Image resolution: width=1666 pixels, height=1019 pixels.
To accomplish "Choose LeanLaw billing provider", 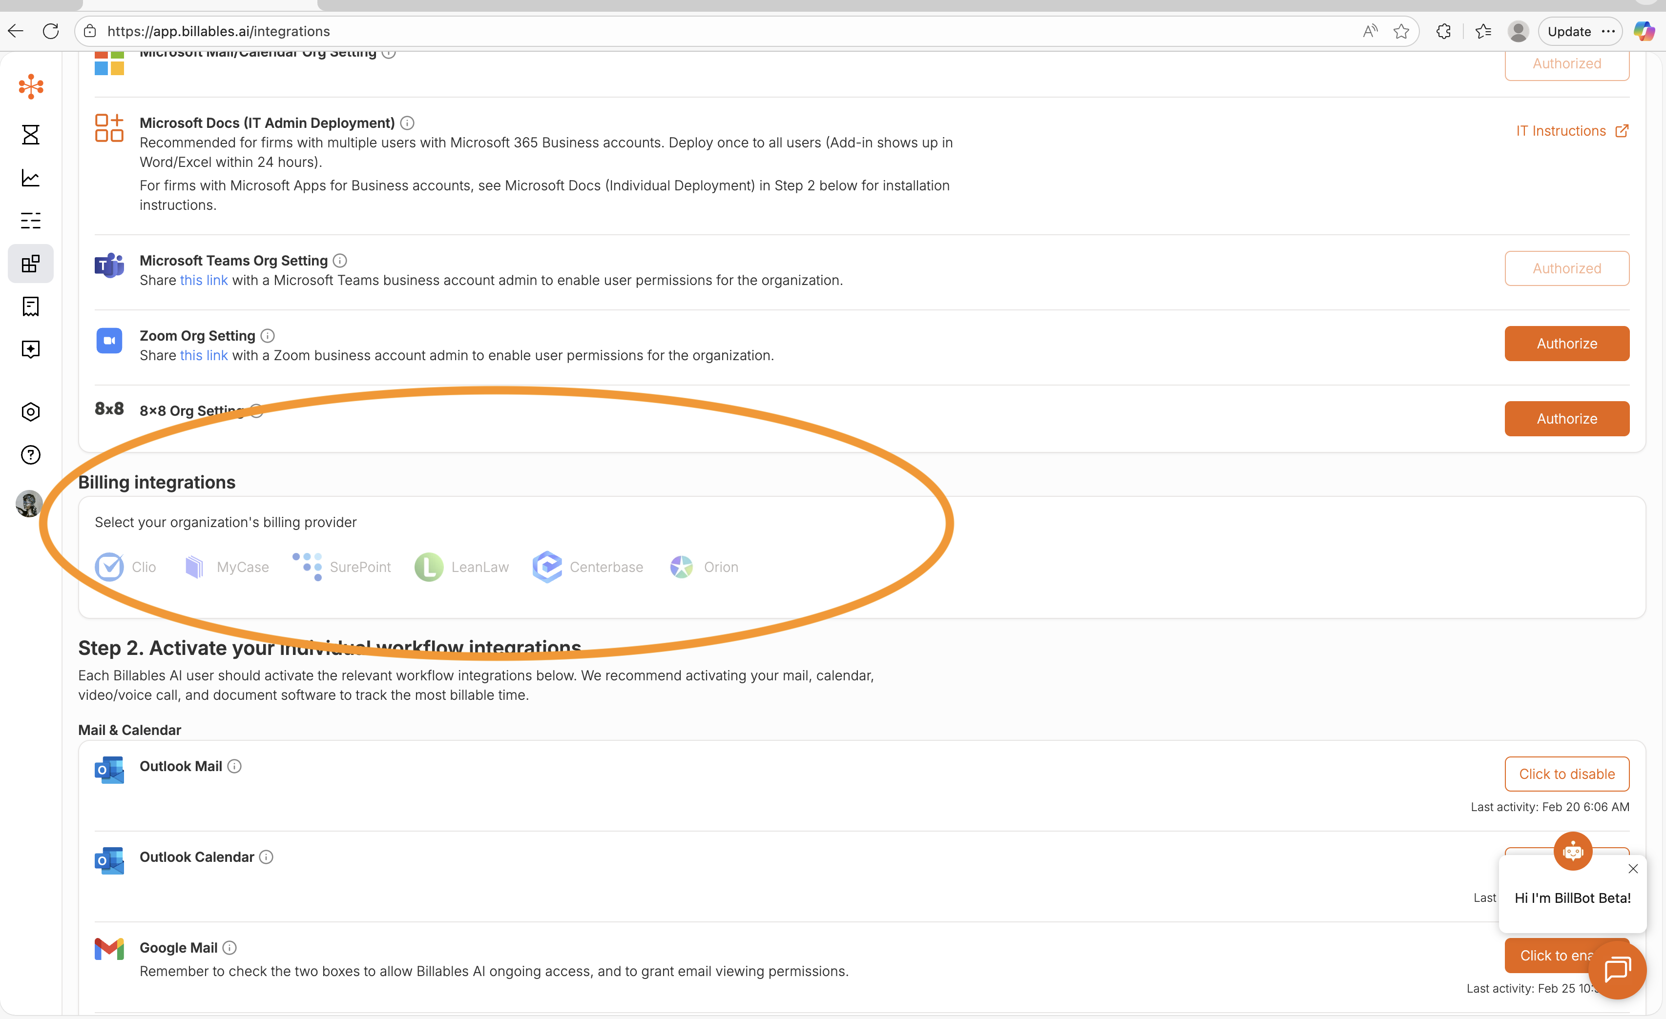I will [x=462, y=567].
